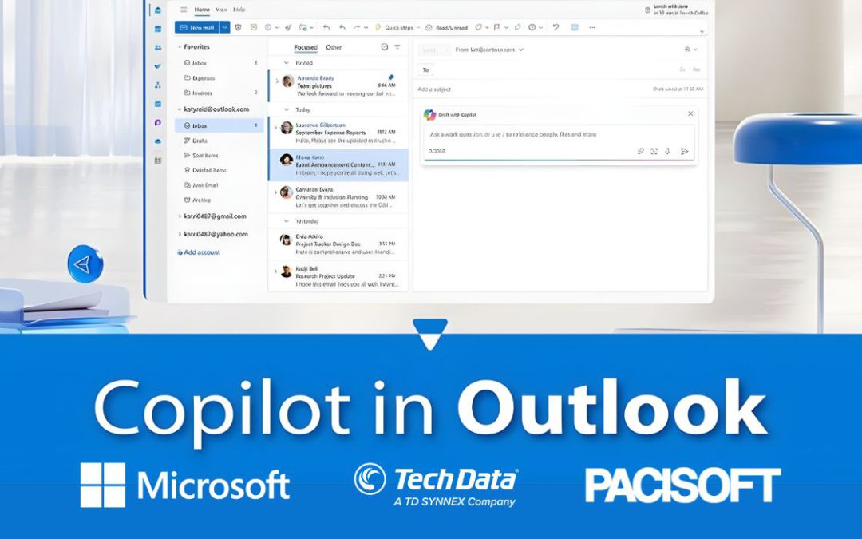Click the Undo icon in the ribbon
This screenshot has width=862, height=539.
point(556,27)
